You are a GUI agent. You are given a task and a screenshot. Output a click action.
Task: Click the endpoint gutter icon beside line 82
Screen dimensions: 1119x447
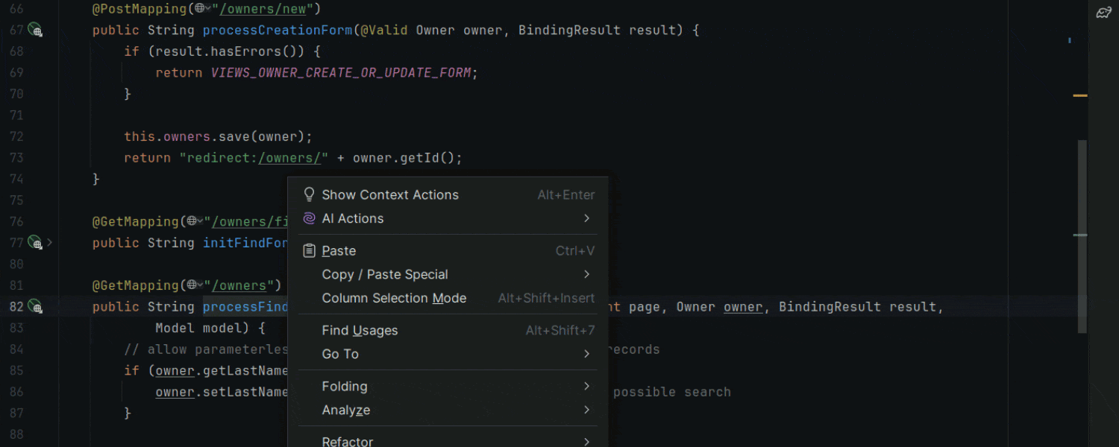tap(35, 306)
